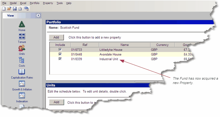Select the Tenure icon in sidebar

click(22, 36)
